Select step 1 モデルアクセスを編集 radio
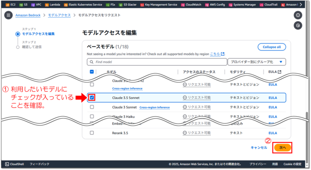311x170 pixels. (18, 34)
